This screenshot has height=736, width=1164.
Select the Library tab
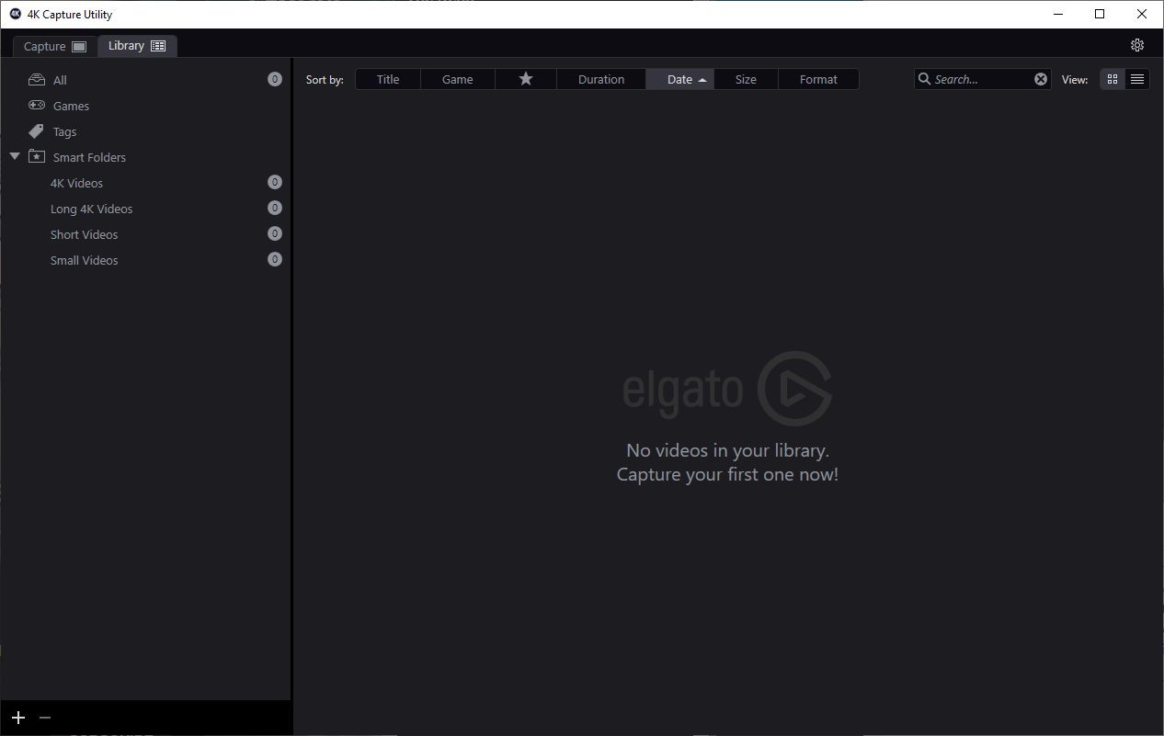137,46
